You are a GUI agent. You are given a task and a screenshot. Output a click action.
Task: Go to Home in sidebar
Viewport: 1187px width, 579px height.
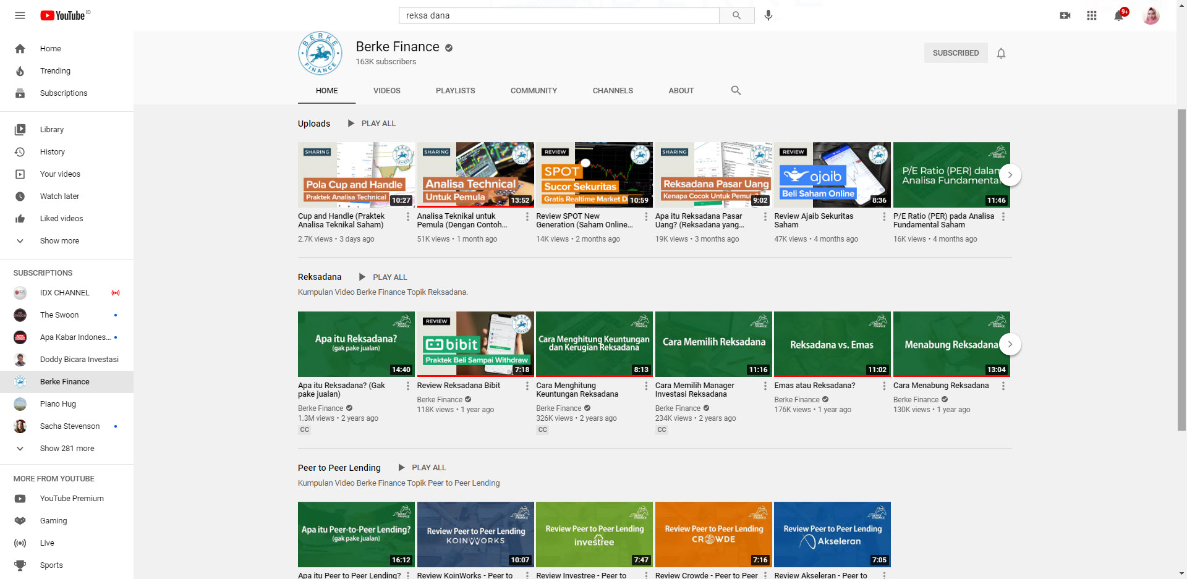67,49
